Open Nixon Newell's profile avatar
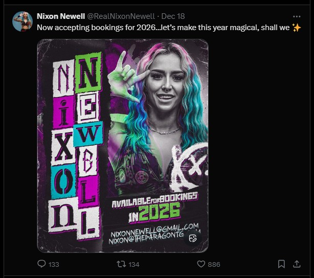The image size is (314, 278). point(23,21)
